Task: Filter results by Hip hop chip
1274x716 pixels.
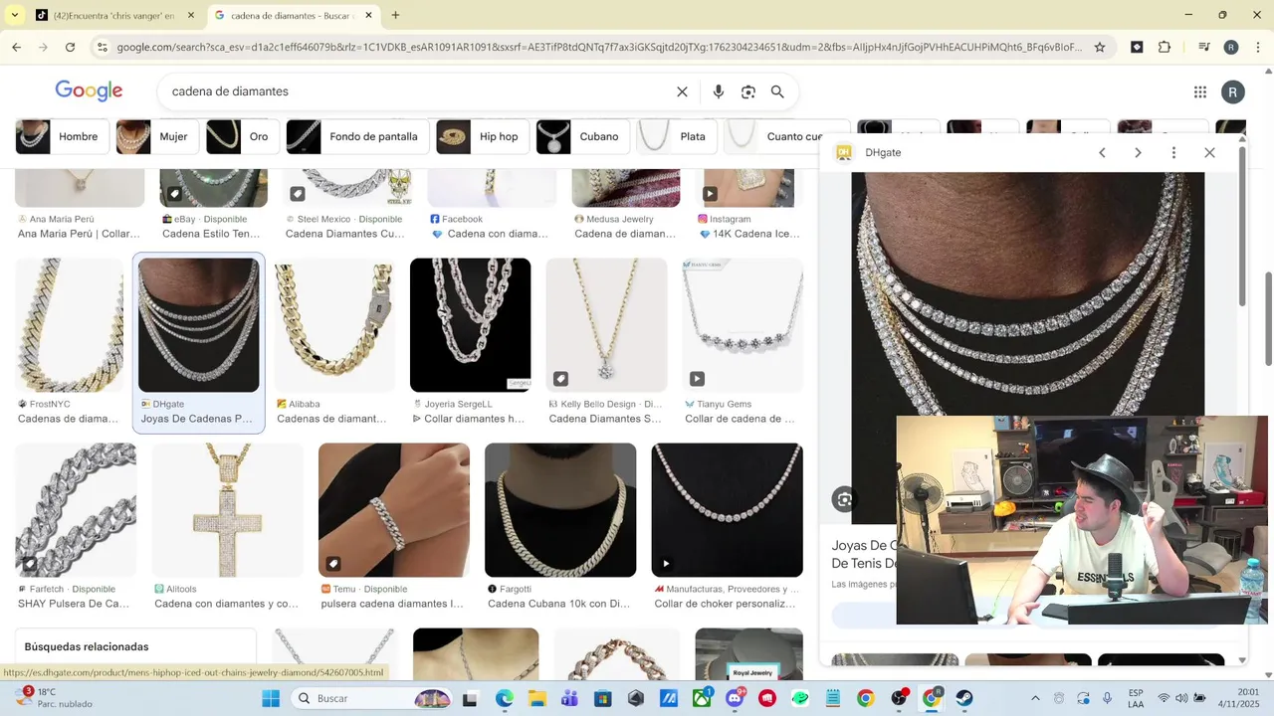Action: (x=483, y=136)
